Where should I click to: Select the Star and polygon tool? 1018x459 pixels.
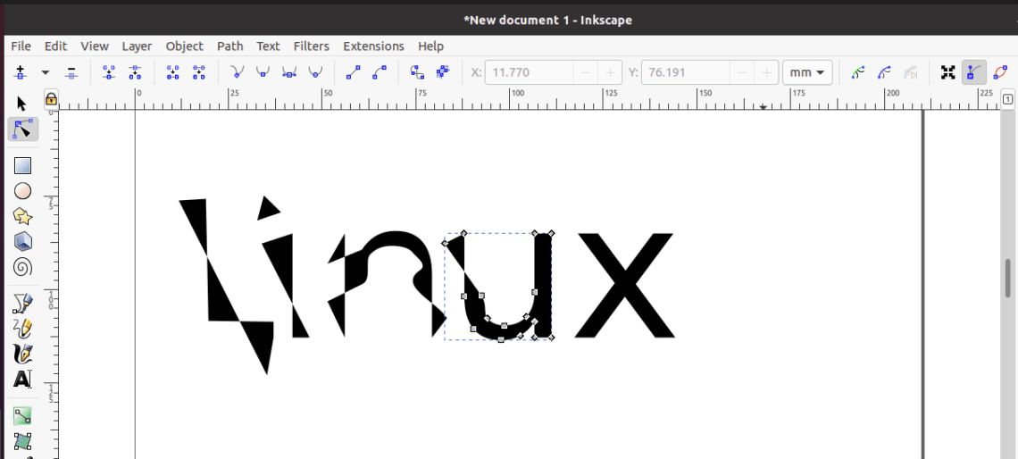click(22, 216)
